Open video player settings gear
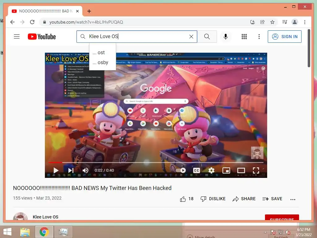The height and width of the screenshot is (238, 317). point(211,170)
